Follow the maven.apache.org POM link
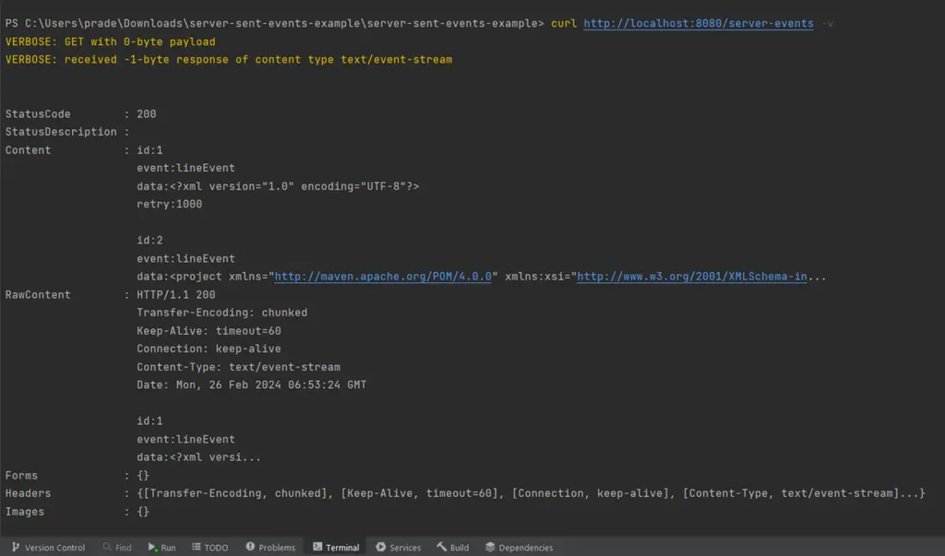The image size is (945, 556). pos(386,277)
